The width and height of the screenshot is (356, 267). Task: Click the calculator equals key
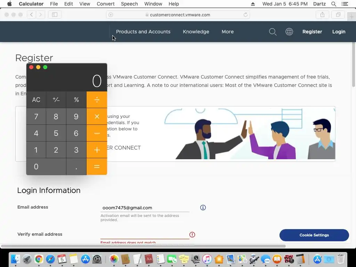(x=97, y=167)
